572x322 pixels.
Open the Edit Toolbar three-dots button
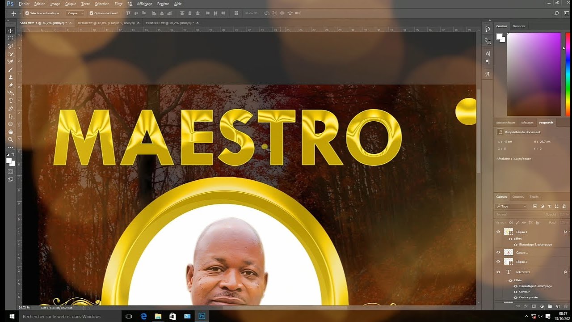coord(11,147)
